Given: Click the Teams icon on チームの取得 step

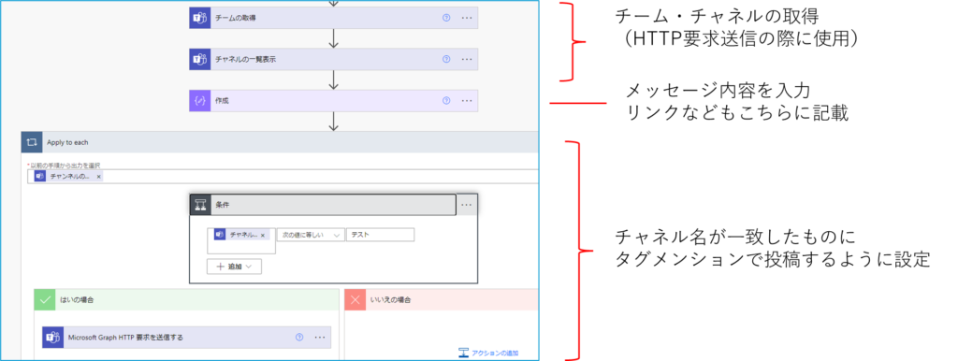Looking at the screenshot, I should tap(199, 19).
